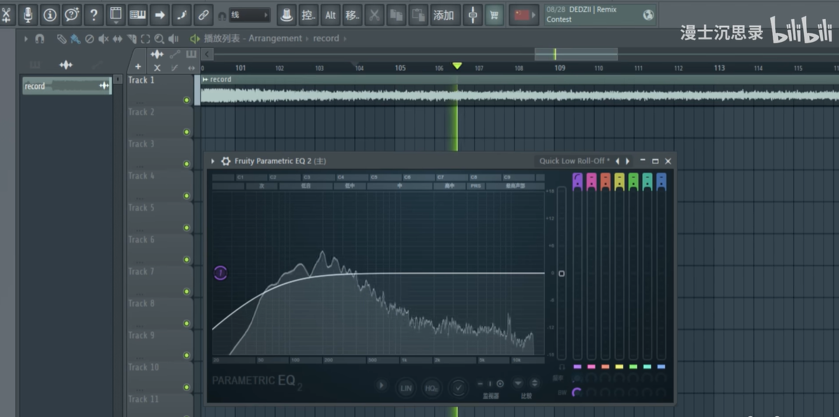Go to next EQ preset with right arrow
Screen dimensions: 839x417
628,161
